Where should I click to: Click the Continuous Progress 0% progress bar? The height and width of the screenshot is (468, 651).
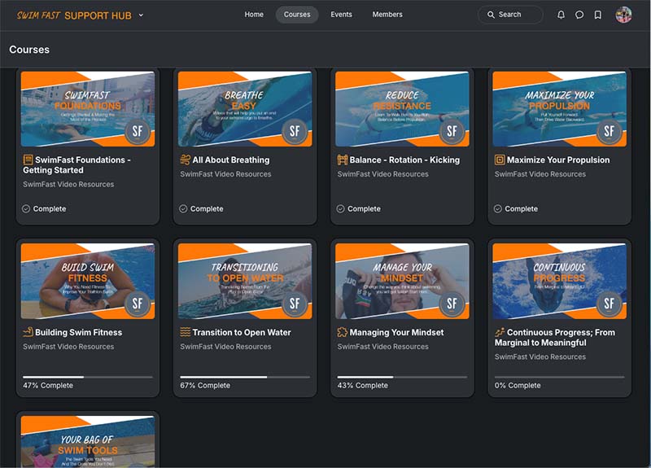coord(559,377)
